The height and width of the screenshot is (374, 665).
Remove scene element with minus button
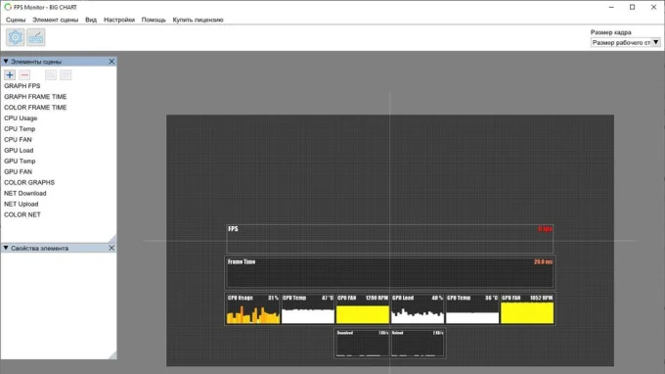point(24,75)
